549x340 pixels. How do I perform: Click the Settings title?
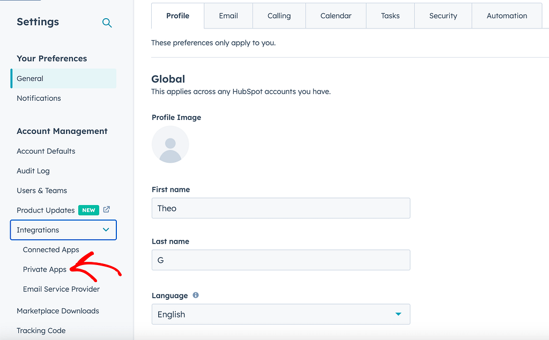pos(38,22)
